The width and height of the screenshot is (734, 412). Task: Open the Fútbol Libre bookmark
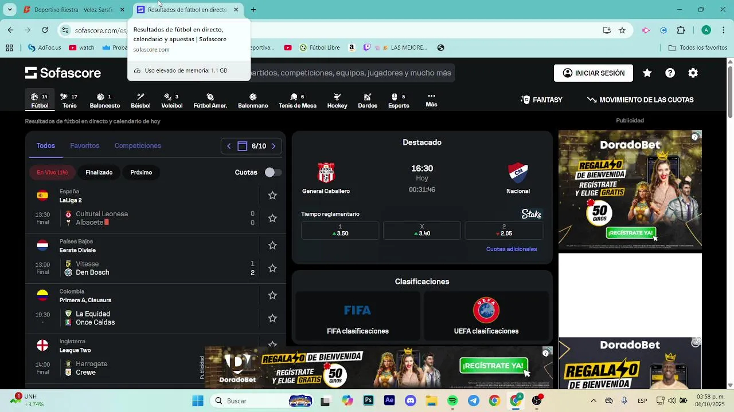click(x=320, y=48)
